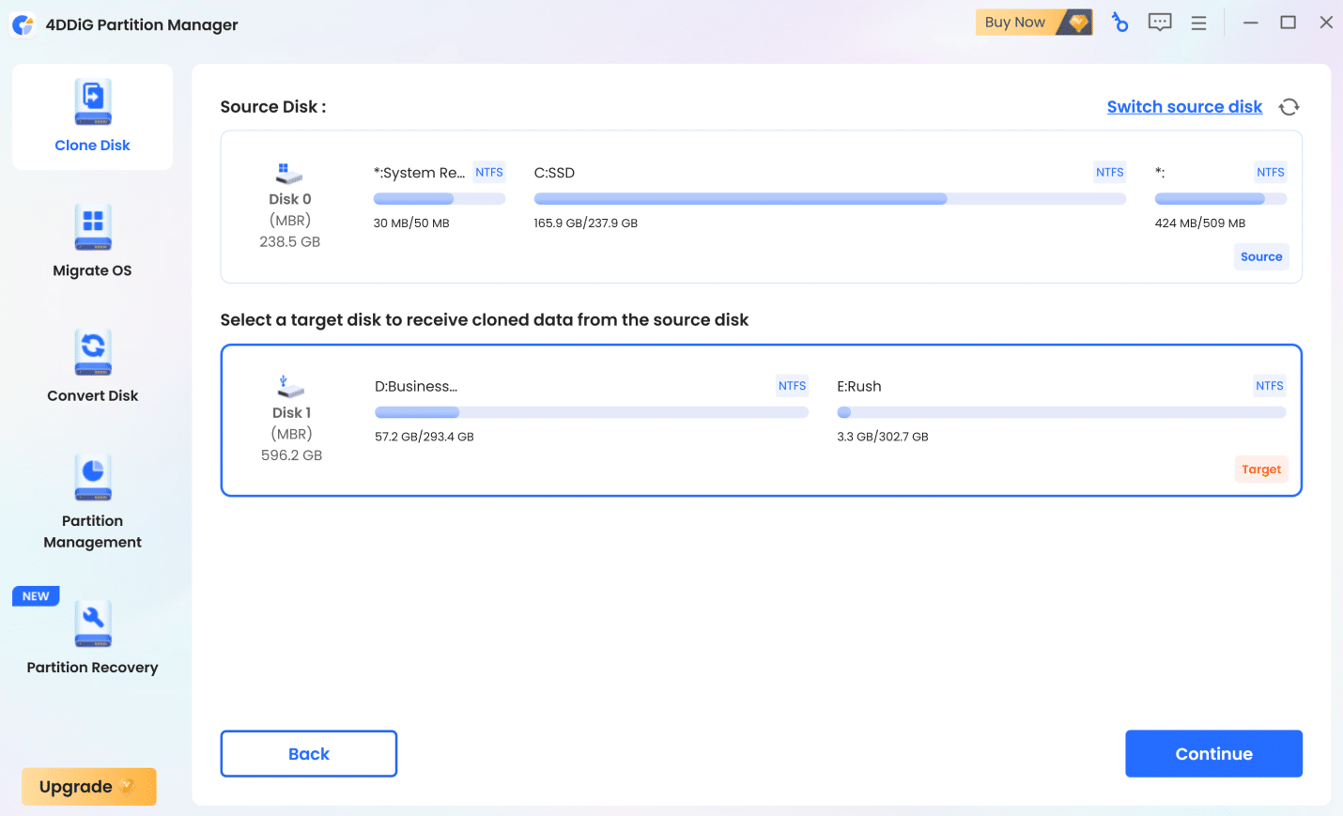The image size is (1343, 816).
Task: Click the Upgrade button
Action: click(89, 787)
